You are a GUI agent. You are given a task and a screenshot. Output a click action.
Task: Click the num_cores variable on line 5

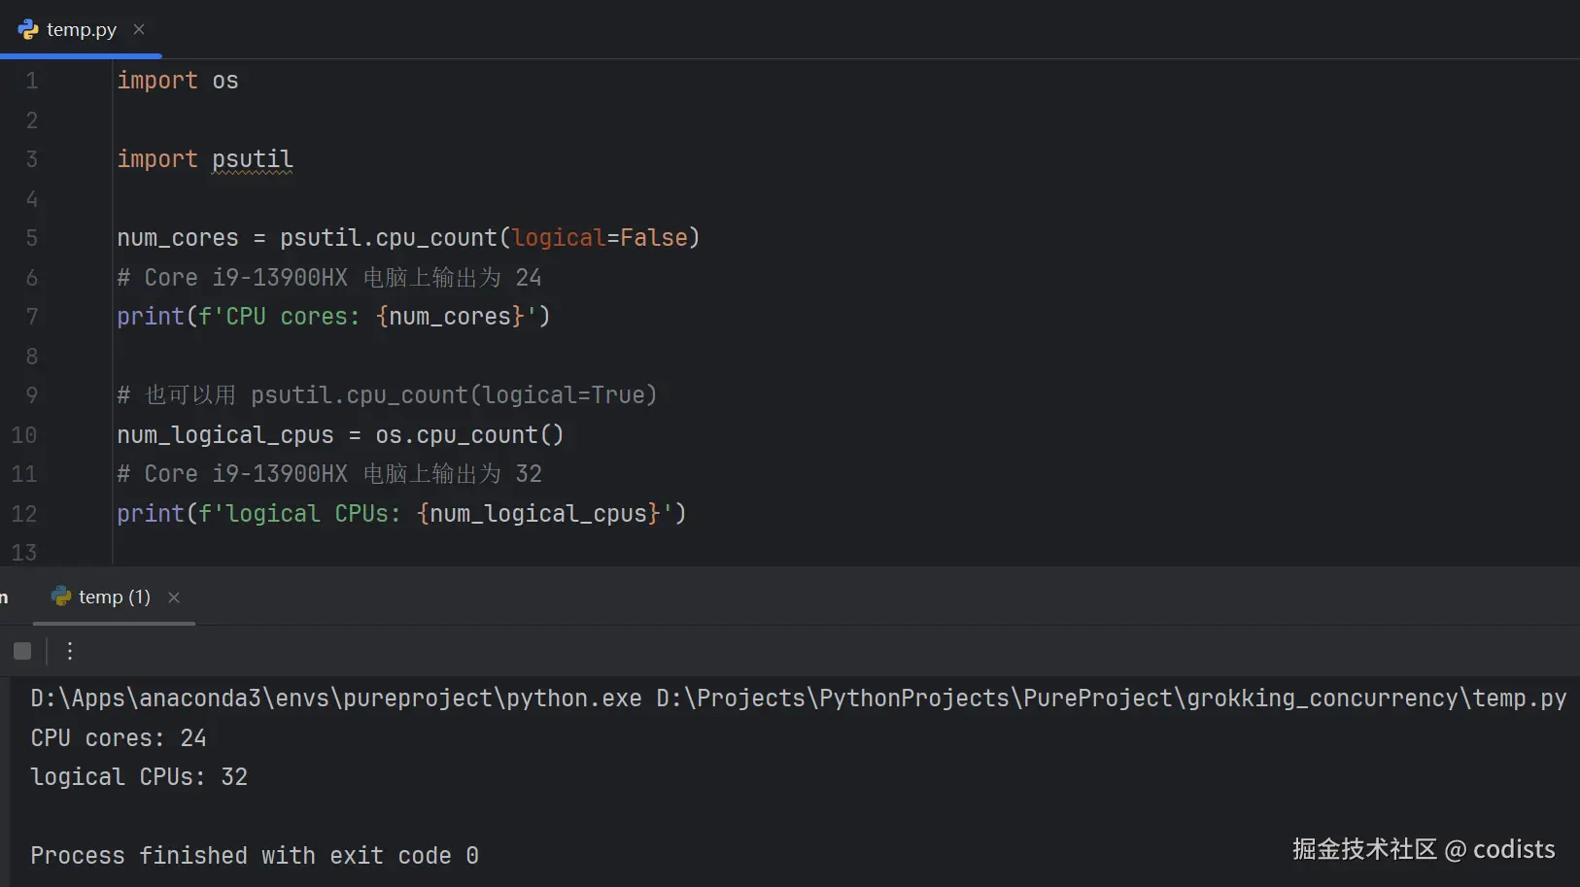pos(178,238)
